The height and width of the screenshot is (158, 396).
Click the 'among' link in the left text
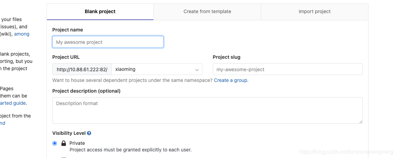[22, 34]
